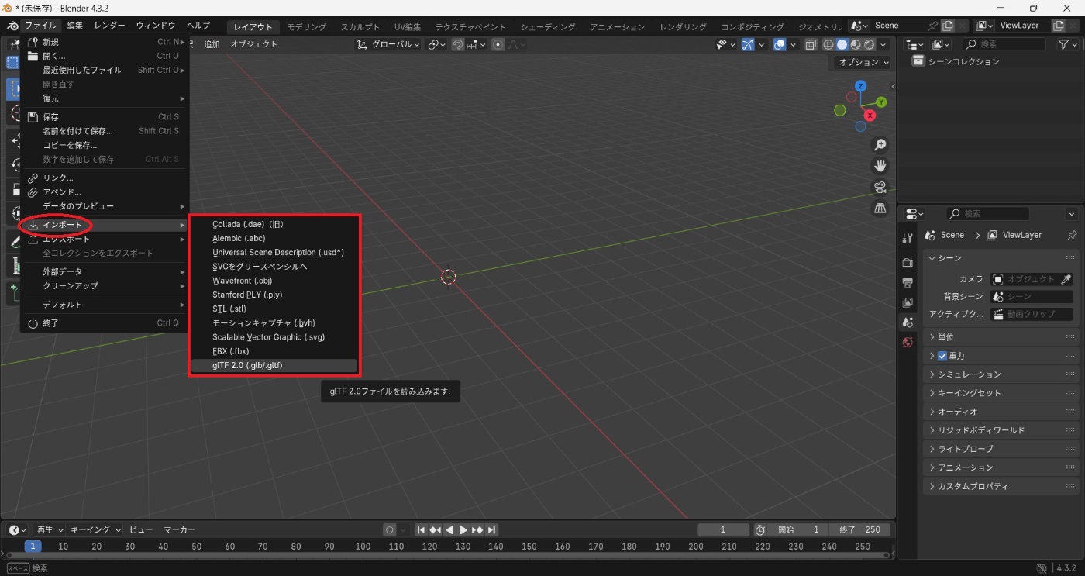Toggle pin icon in Properties breadcrumb

point(1072,235)
